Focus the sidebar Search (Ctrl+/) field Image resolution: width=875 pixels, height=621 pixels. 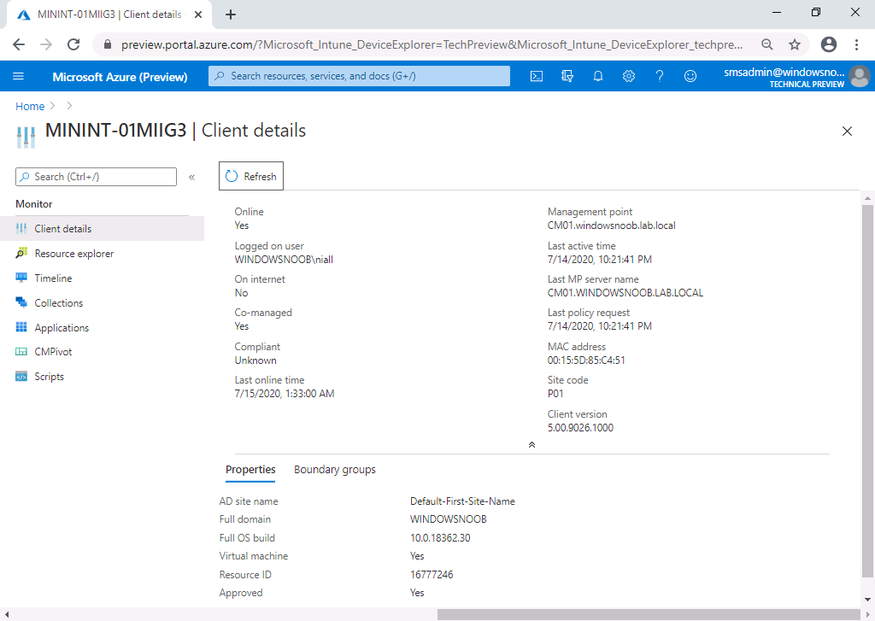point(96,177)
